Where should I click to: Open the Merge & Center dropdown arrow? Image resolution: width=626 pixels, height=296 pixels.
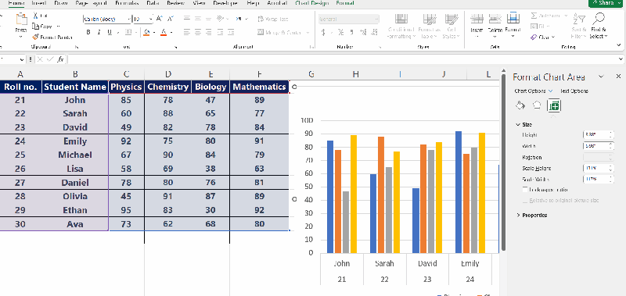pyautogui.click(x=308, y=33)
